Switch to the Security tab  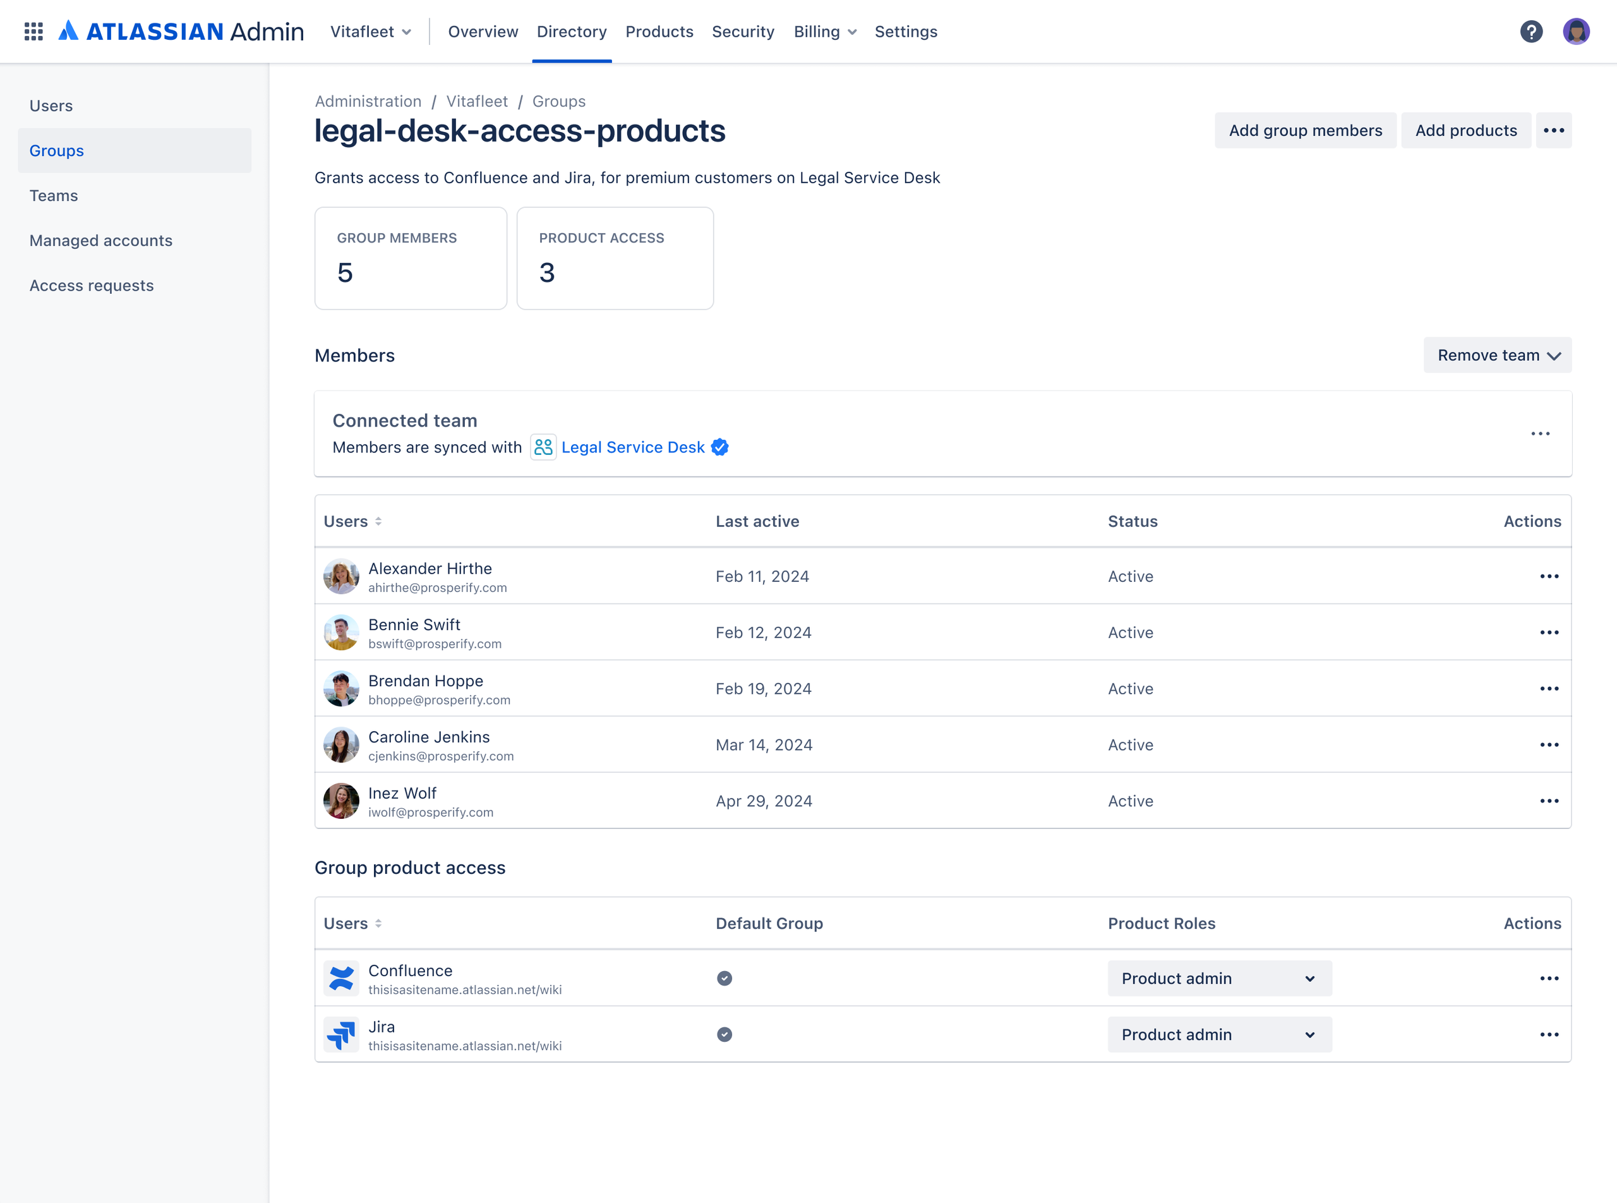tap(743, 32)
